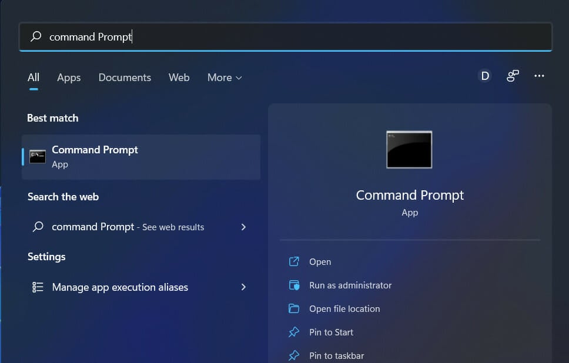The width and height of the screenshot is (569, 363).
Task: Select the All tab
Action: [x=34, y=78]
